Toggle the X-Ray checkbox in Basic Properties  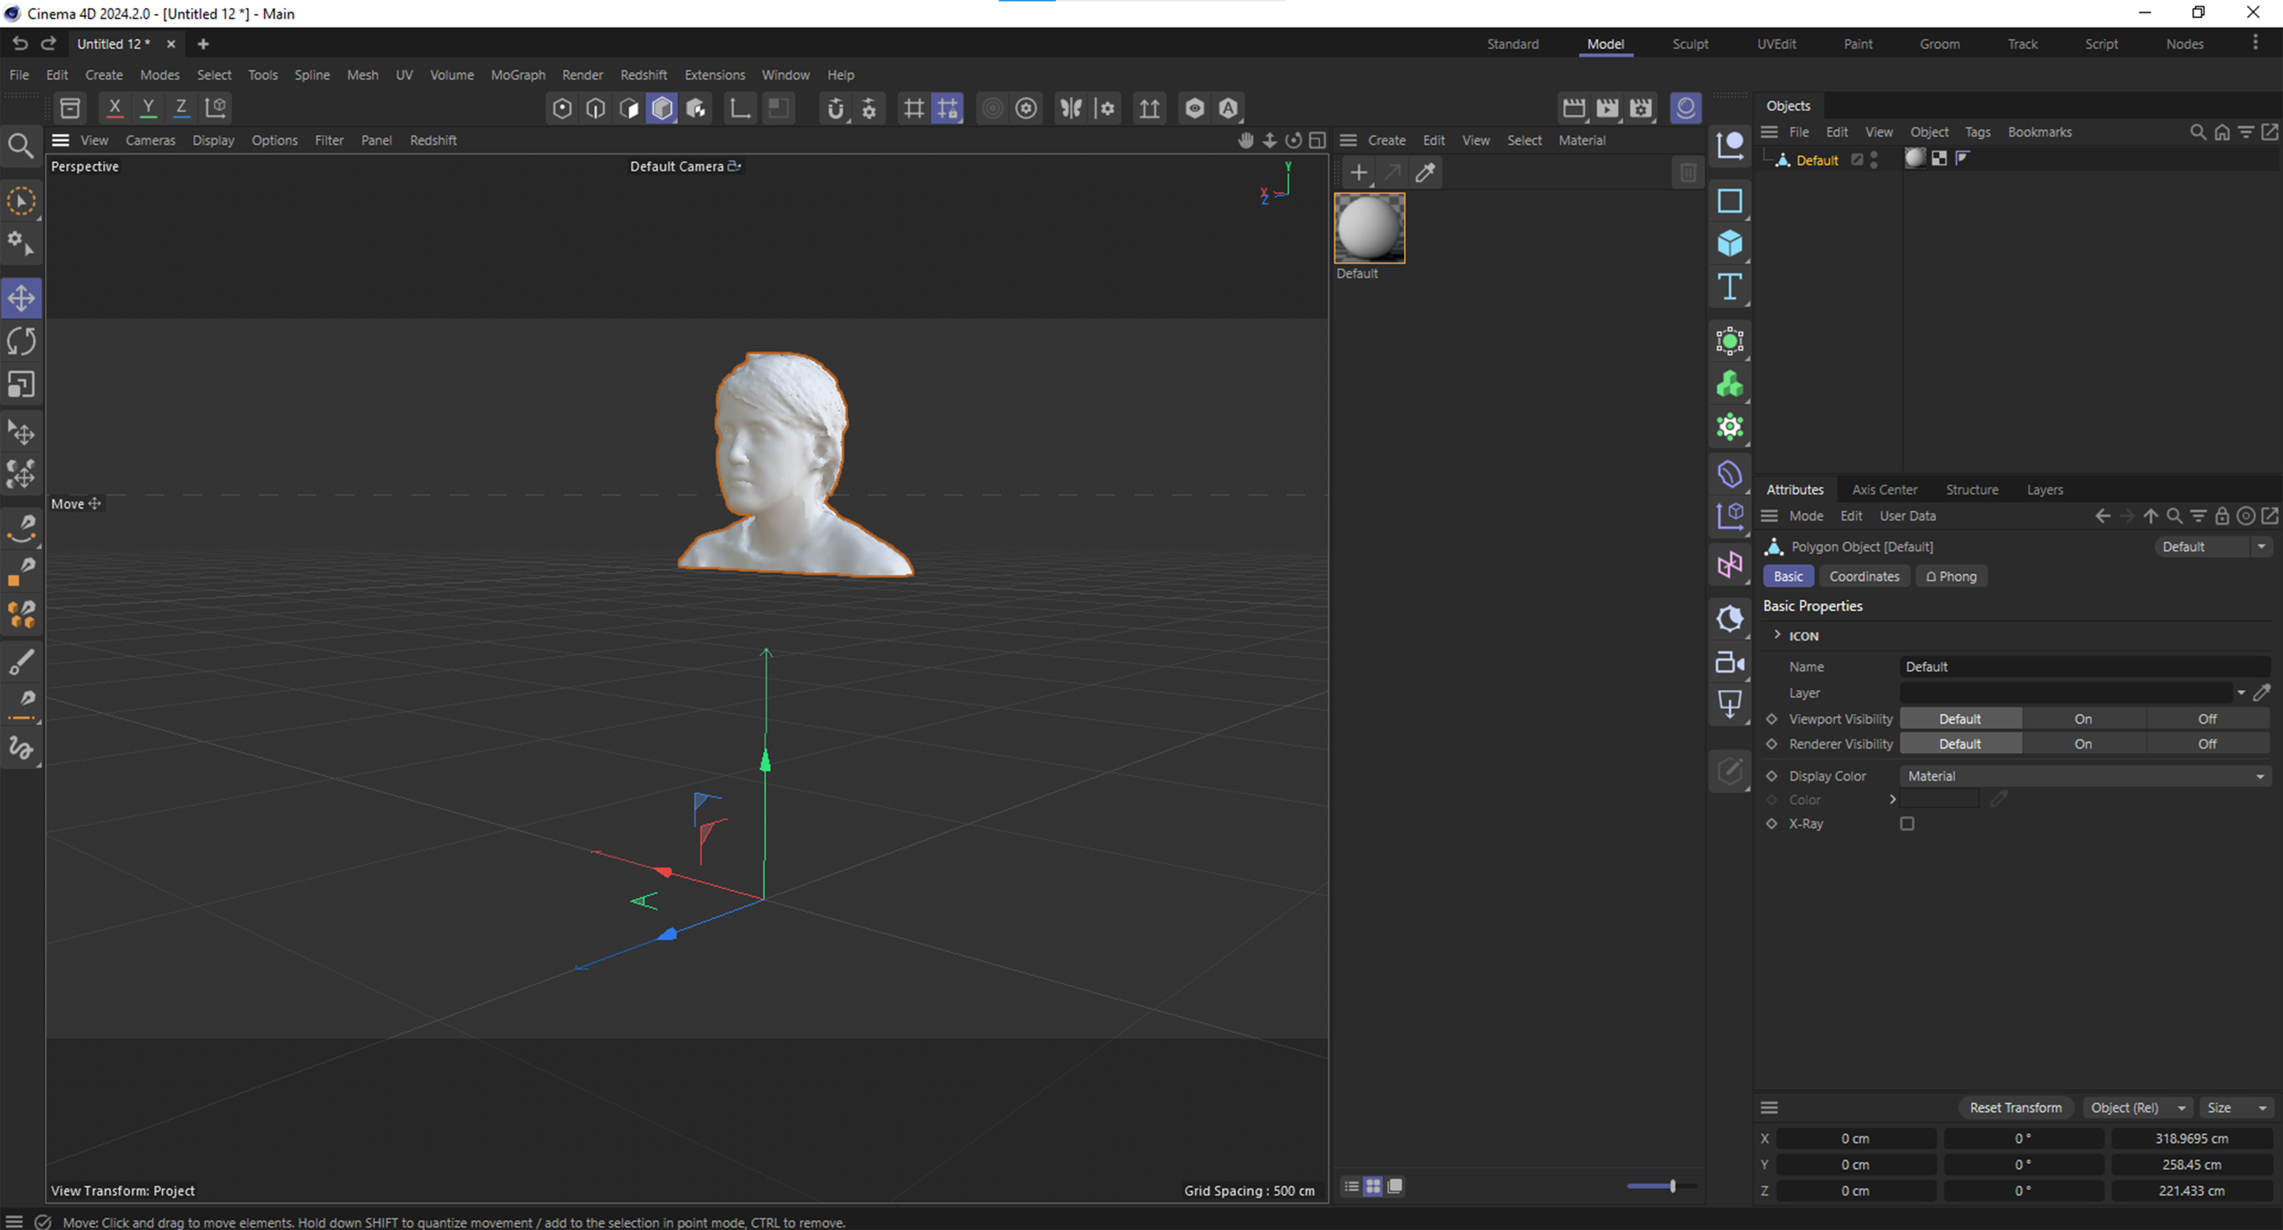tap(1907, 823)
